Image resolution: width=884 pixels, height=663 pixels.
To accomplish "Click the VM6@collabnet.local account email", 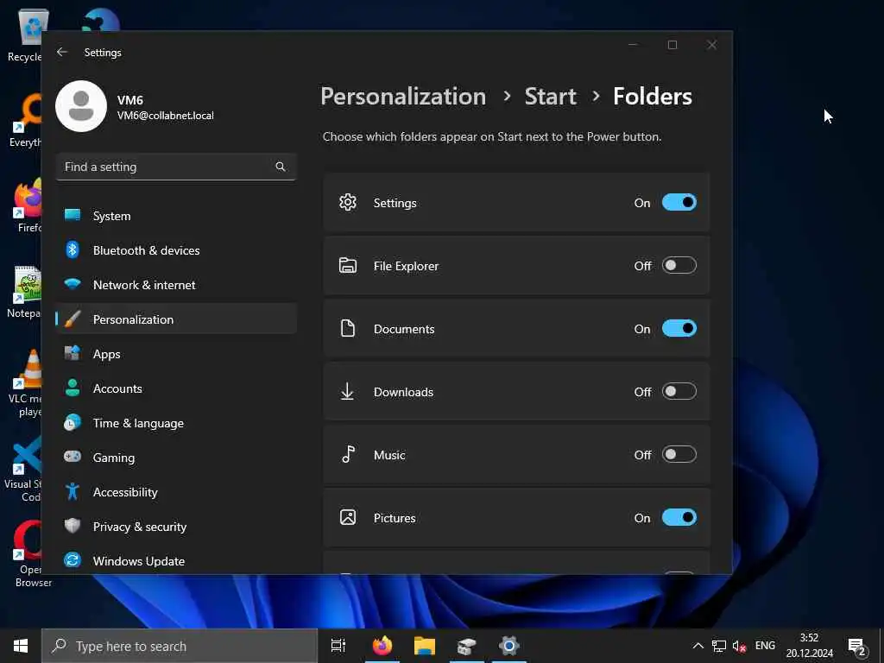I will tap(165, 116).
